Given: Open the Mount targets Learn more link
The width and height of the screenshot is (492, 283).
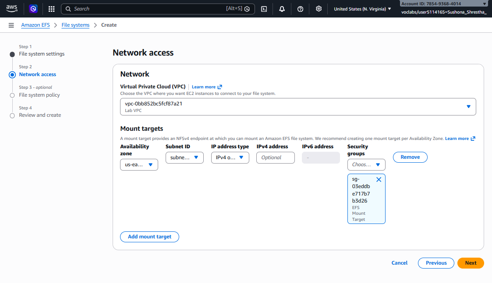Looking at the screenshot, I should coord(460,139).
